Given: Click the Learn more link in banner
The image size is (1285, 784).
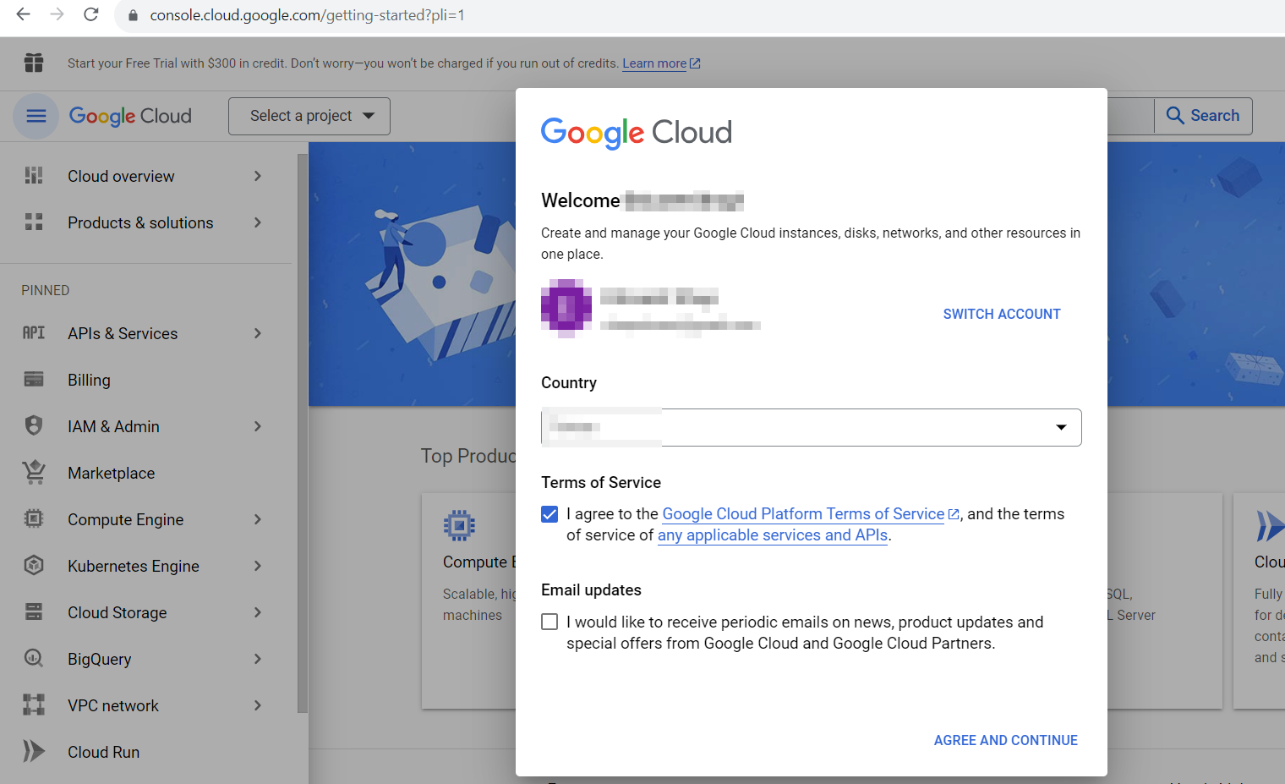Looking at the screenshot, I should [x=654, y=63].
